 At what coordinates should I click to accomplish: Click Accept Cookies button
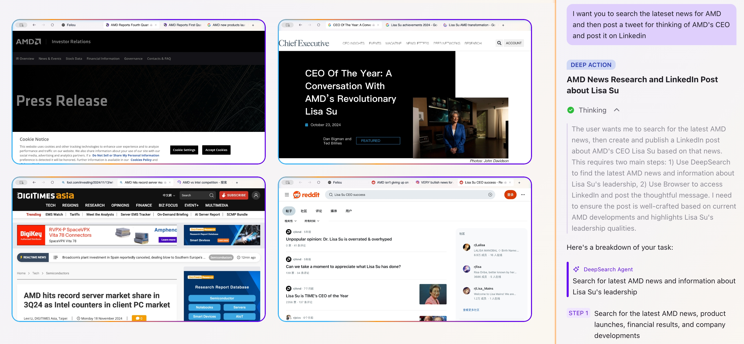[216, 150]
